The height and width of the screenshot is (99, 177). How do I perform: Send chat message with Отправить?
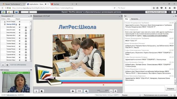click(x=171, y=89)
